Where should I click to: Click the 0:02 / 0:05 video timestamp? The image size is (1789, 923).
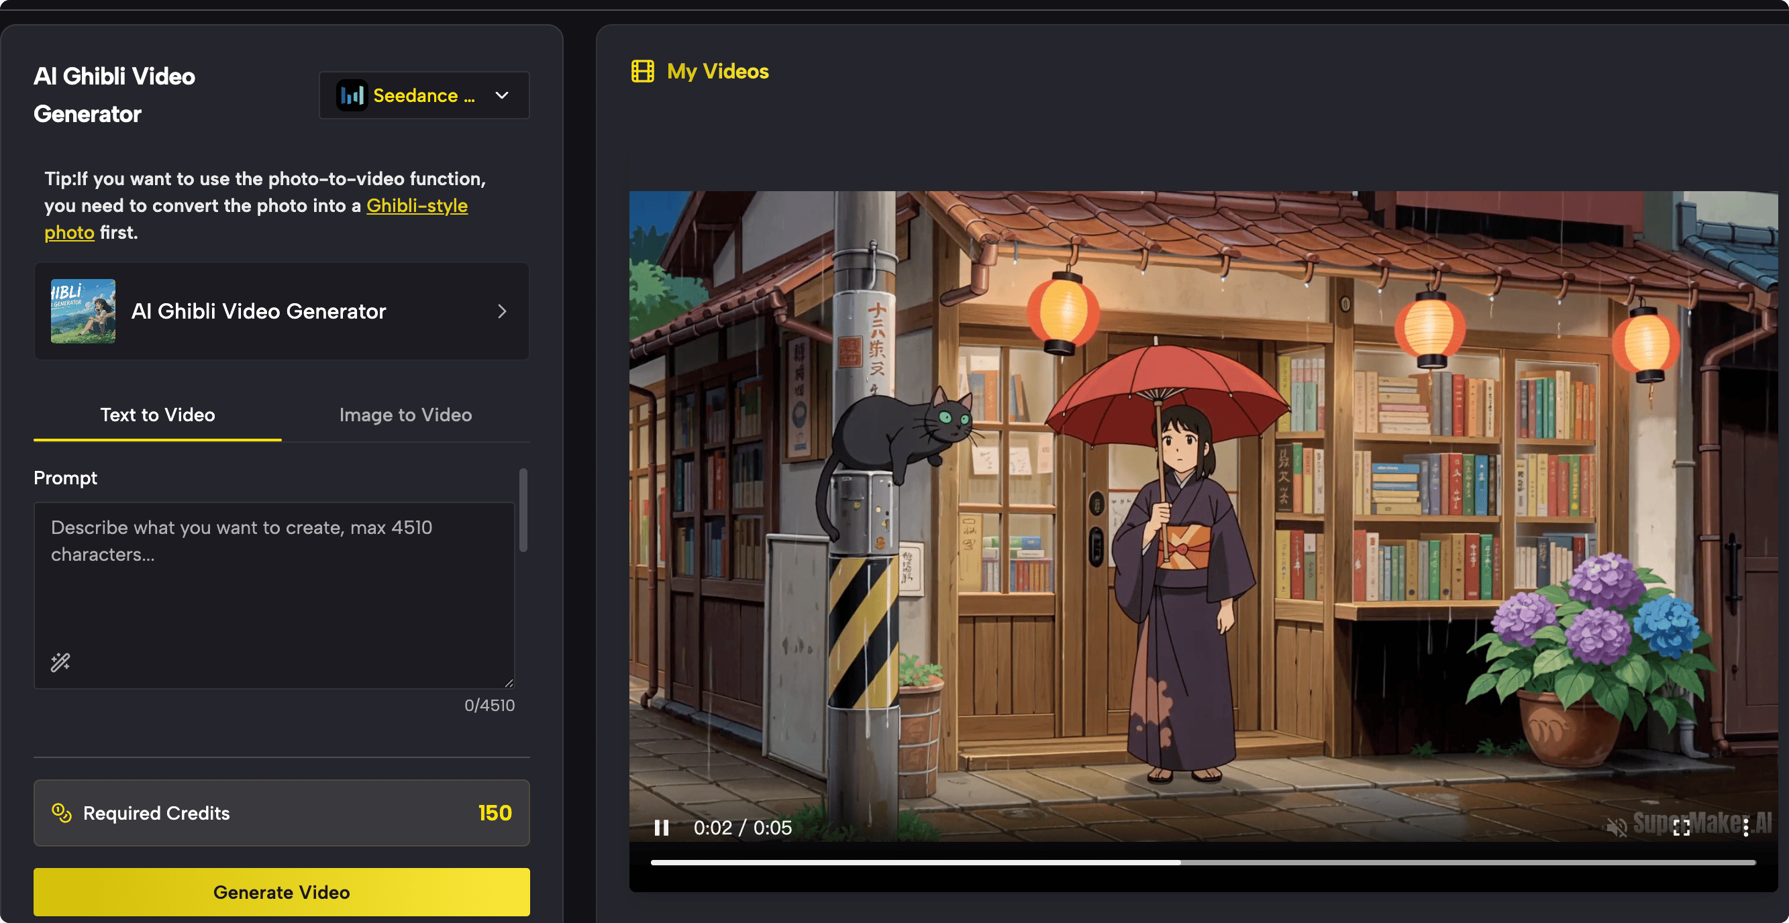click(x=742, y=827)
